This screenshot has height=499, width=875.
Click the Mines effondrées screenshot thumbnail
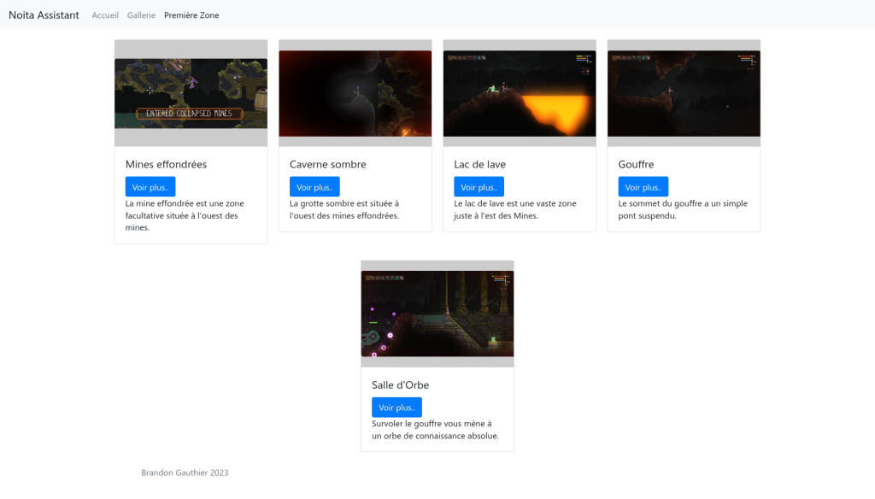tap(191, 93)
